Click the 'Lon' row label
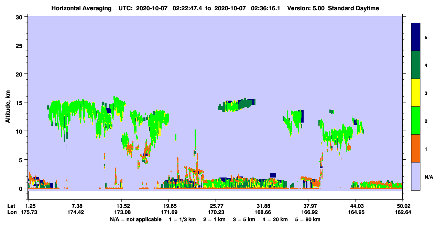This screenshot has width=447, height=229. 12,212
